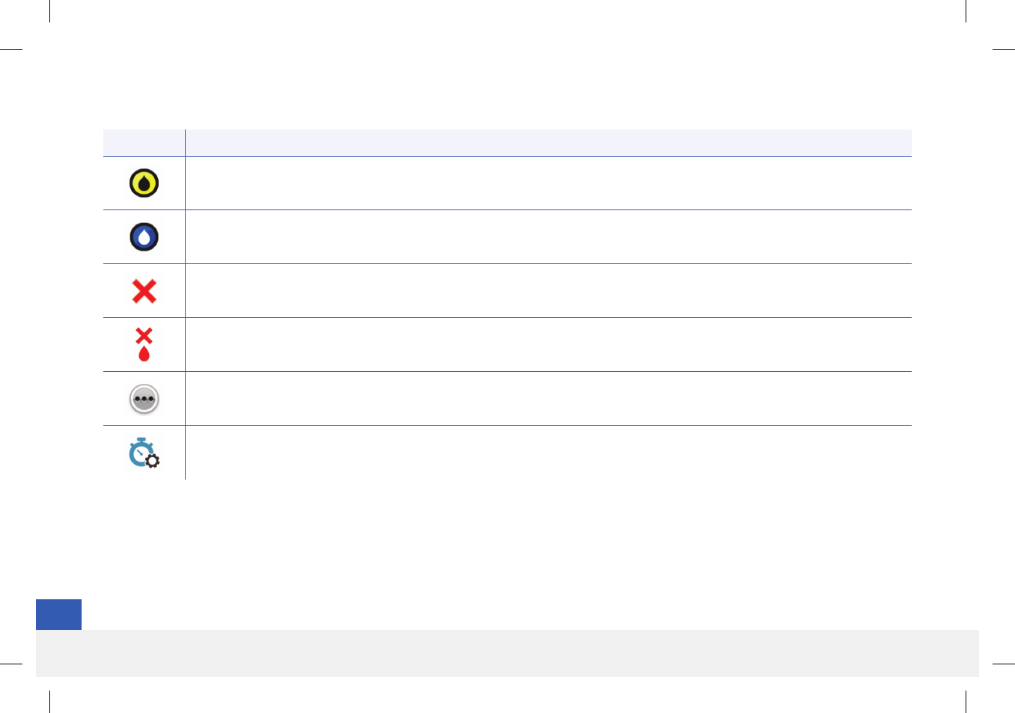Select the empty cell beside yellow droplet icon

point(549,183)
